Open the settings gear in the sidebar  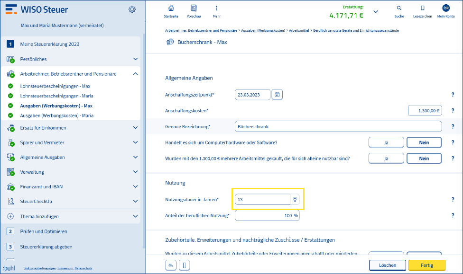point(132,9)
